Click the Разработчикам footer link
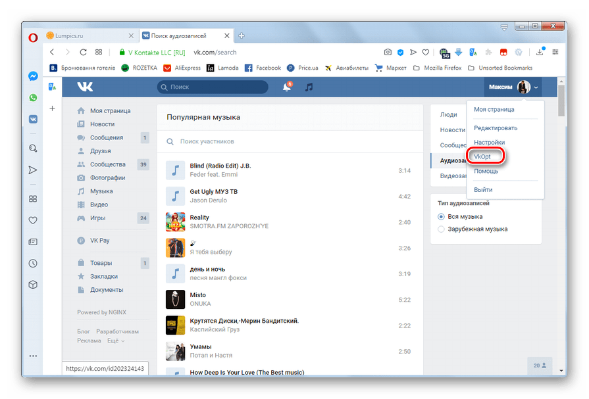 (x=118, y=331)
